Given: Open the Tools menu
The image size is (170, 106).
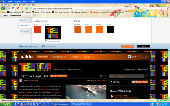Looking at the screenshot, I should pos(29,5).
